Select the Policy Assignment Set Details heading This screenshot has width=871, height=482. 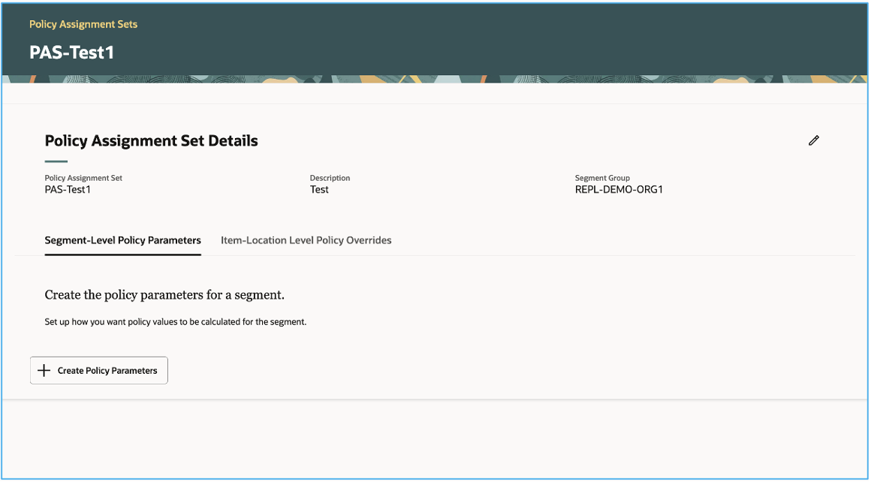[151, 141]
